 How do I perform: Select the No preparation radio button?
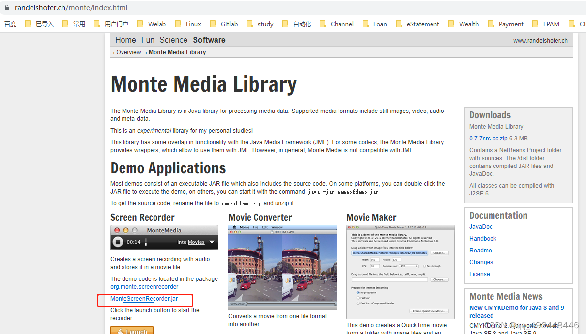pos(358,293)
